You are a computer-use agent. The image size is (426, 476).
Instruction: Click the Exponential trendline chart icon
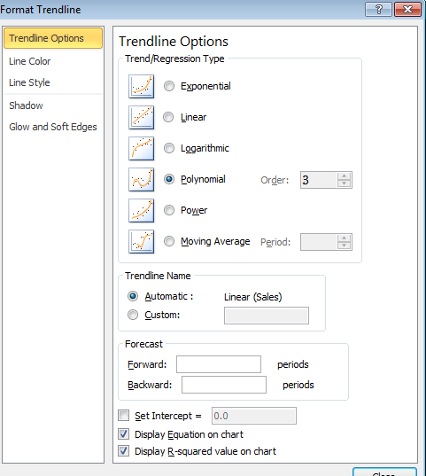coord(141,87)
